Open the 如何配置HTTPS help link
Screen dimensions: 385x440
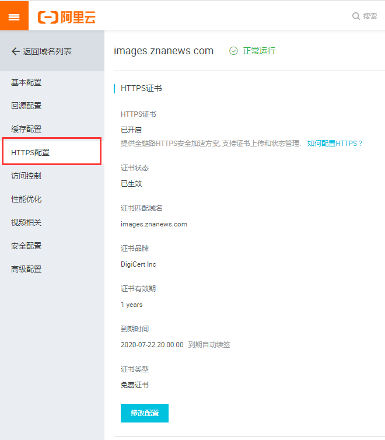pyautogui.click(x=335, y=143)
